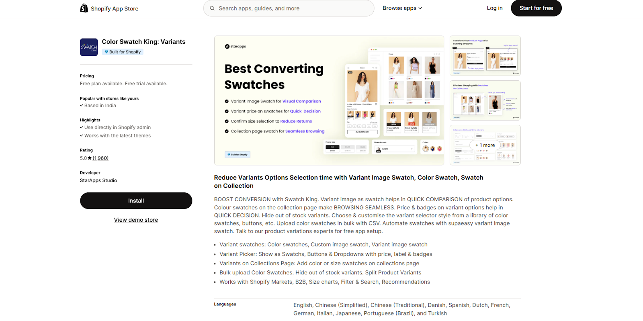The height and width of the screenshot is (321, 643).
Task: Click Works with the latest themes highlight
Action: coord(117,136)
